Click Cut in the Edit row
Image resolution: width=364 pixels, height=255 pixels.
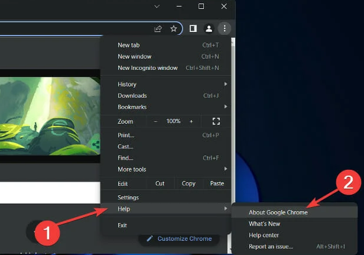pos(160,183)
